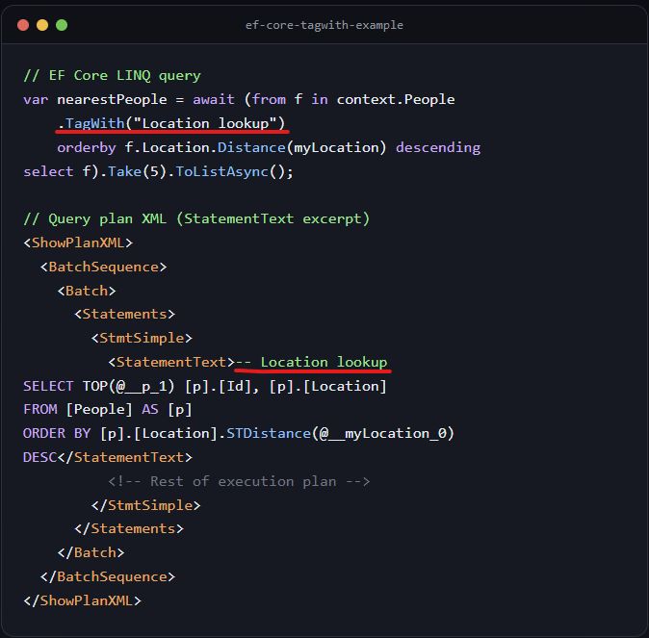Click the [p].[Id] column reference
Viewport: 649px width, 638px height.
coord(219,386)
